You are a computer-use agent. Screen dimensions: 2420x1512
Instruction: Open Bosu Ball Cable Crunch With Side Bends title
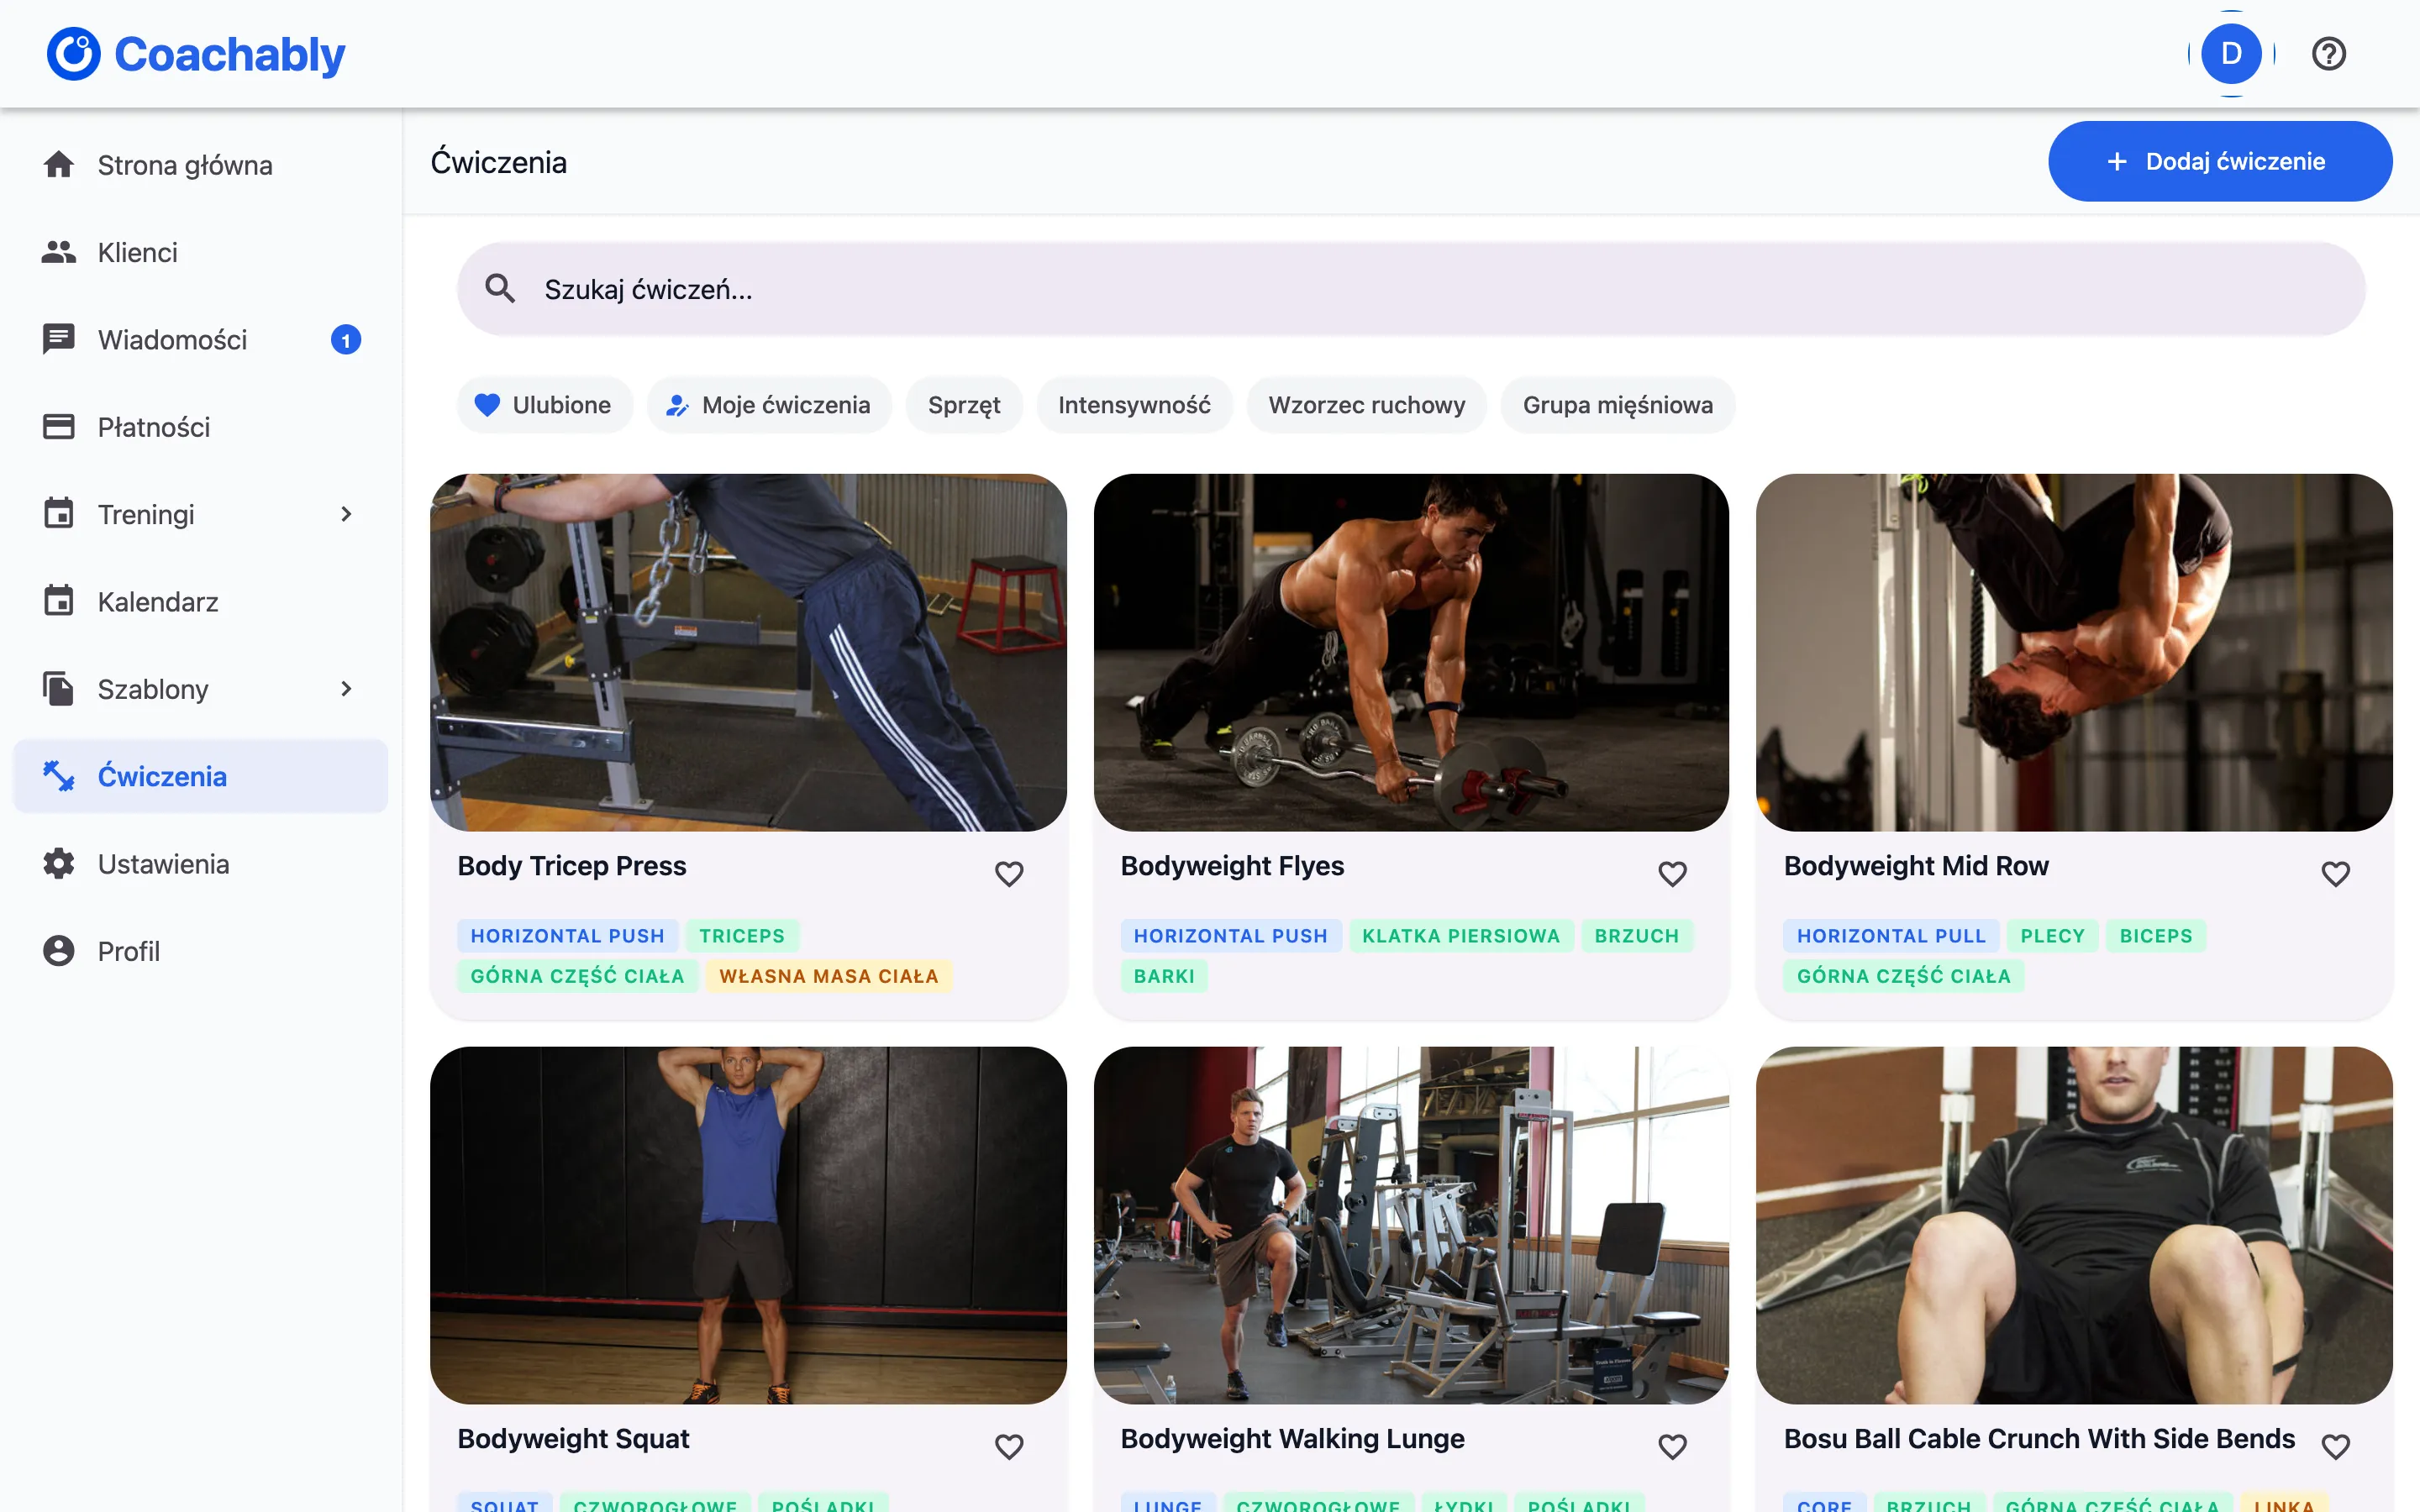(x=2039, y=1439)
